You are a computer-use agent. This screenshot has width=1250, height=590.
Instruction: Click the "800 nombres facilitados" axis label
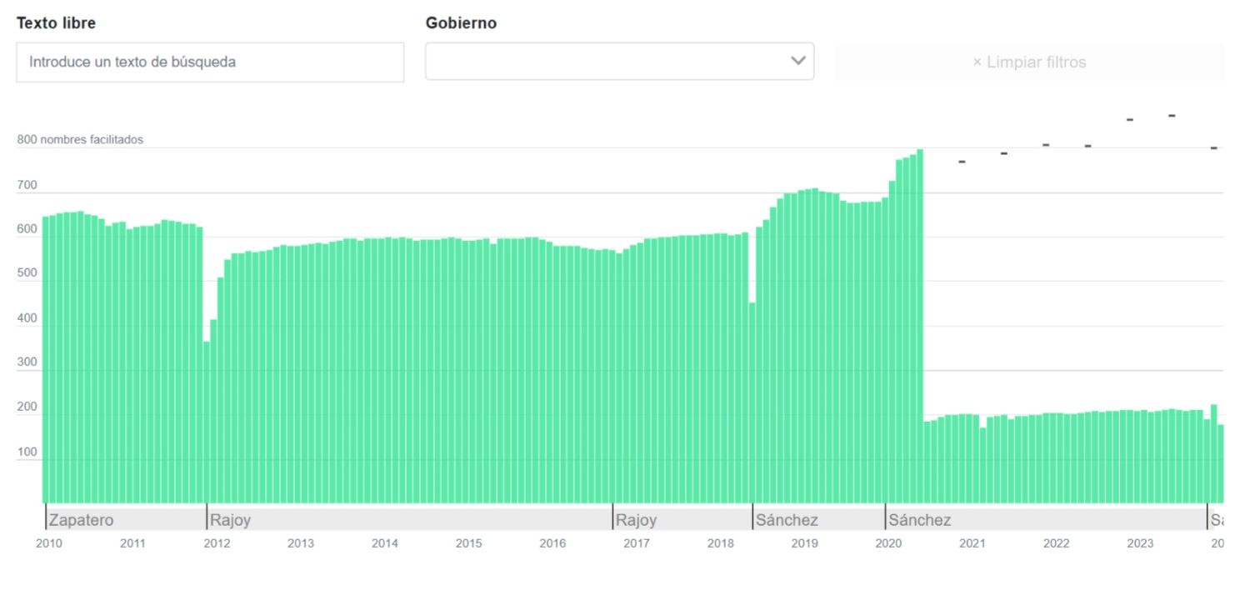[80, 140]
